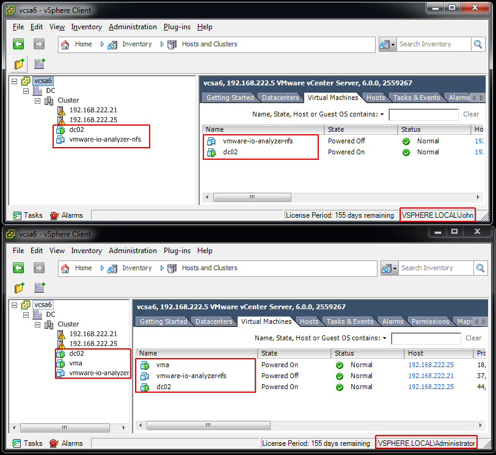496x455 pixels.
Task: Select vmware-io-analyzer-nfs in the top window tree
Action: [x=105, y=140]
